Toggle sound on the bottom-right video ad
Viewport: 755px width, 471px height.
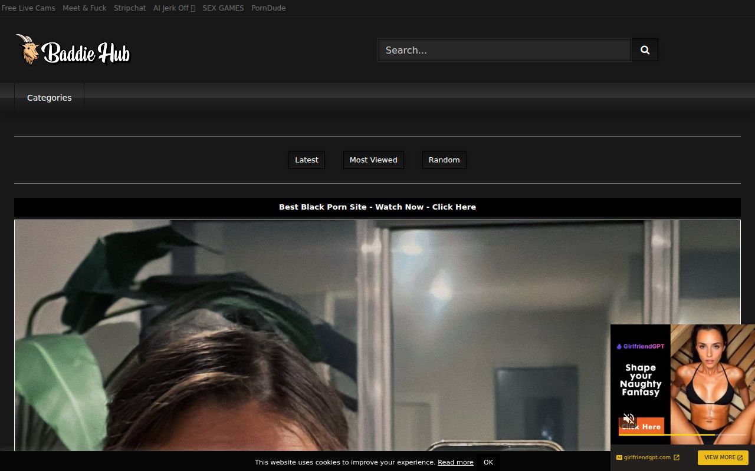628,418
